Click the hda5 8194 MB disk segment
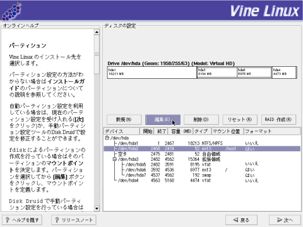This screenshot has width=303, height=227. (x=217, y=73)
